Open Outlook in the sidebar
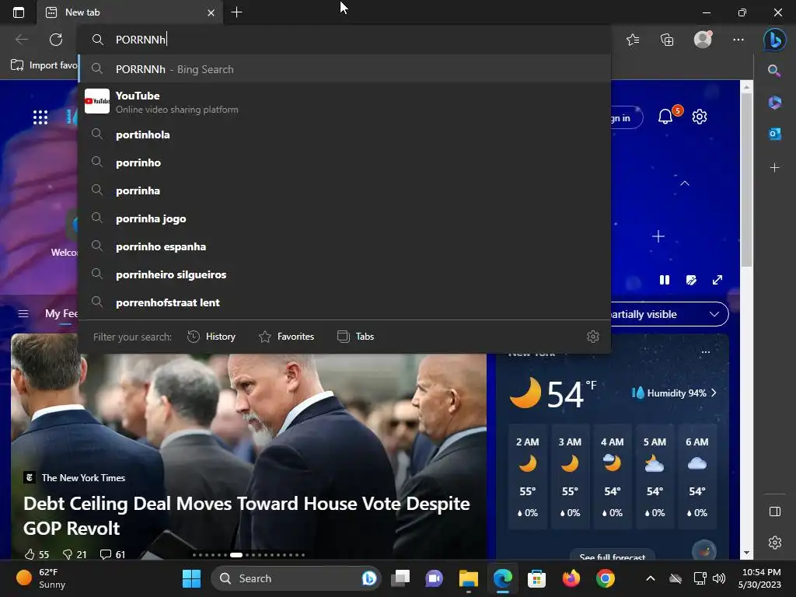The width and height of the screenshot is (796, 597). pos(775,134)
